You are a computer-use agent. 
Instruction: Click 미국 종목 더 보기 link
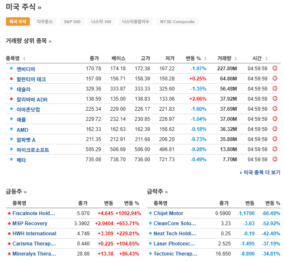[260, 173]
